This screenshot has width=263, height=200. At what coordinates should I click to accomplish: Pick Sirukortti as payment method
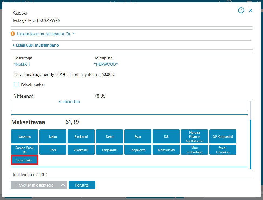point(81,136)
